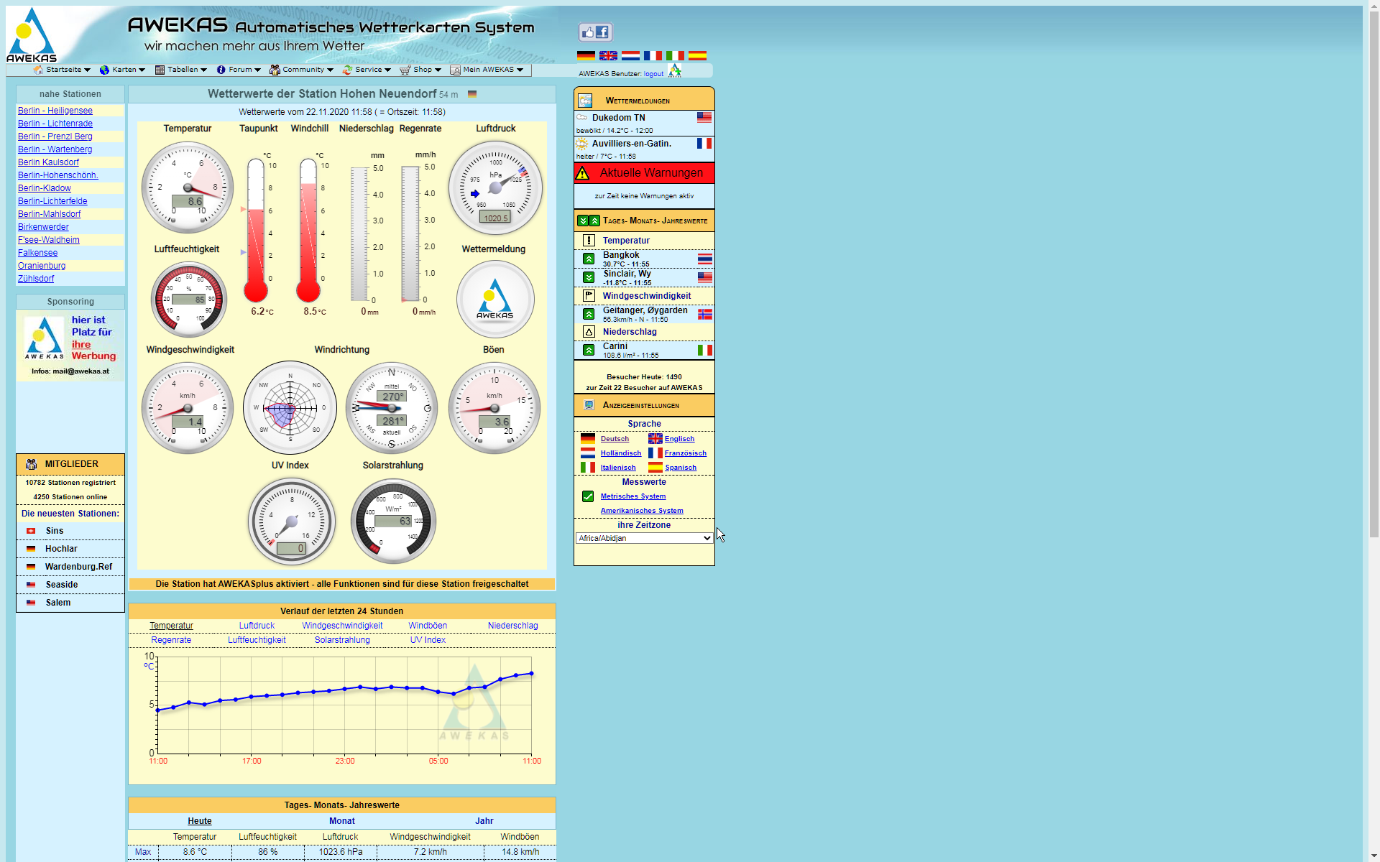Switch to the Luftdruck chart tab
Image resolution: width=1380 pixels, height=862 pixels.
click(257, 626)
